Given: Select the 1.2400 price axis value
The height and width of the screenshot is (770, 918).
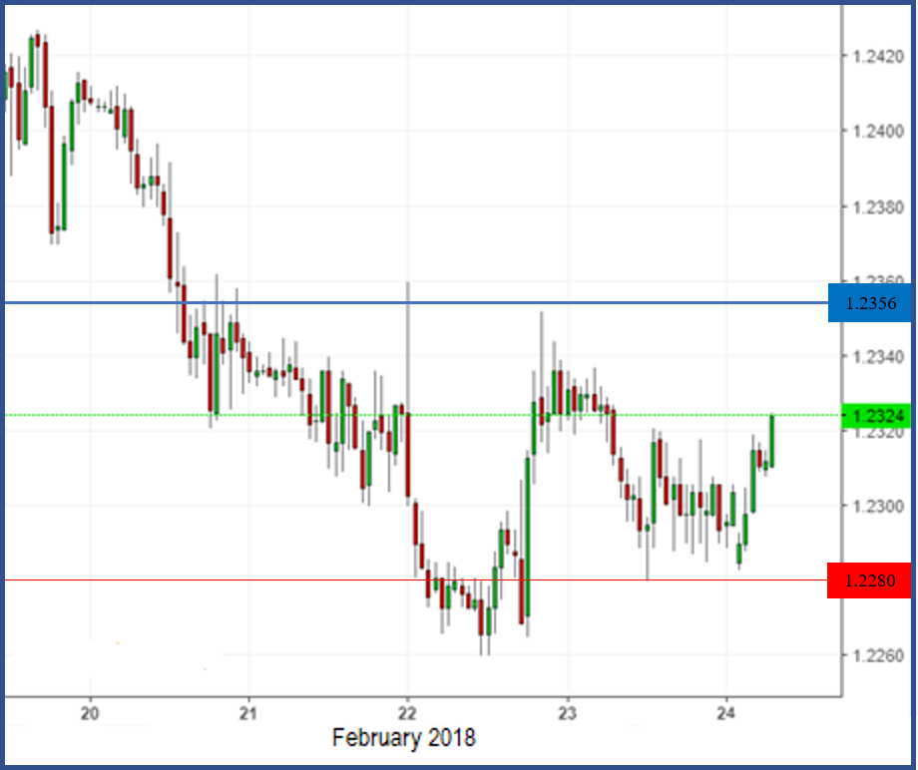Looking at the screenshot, I should 878,131.
